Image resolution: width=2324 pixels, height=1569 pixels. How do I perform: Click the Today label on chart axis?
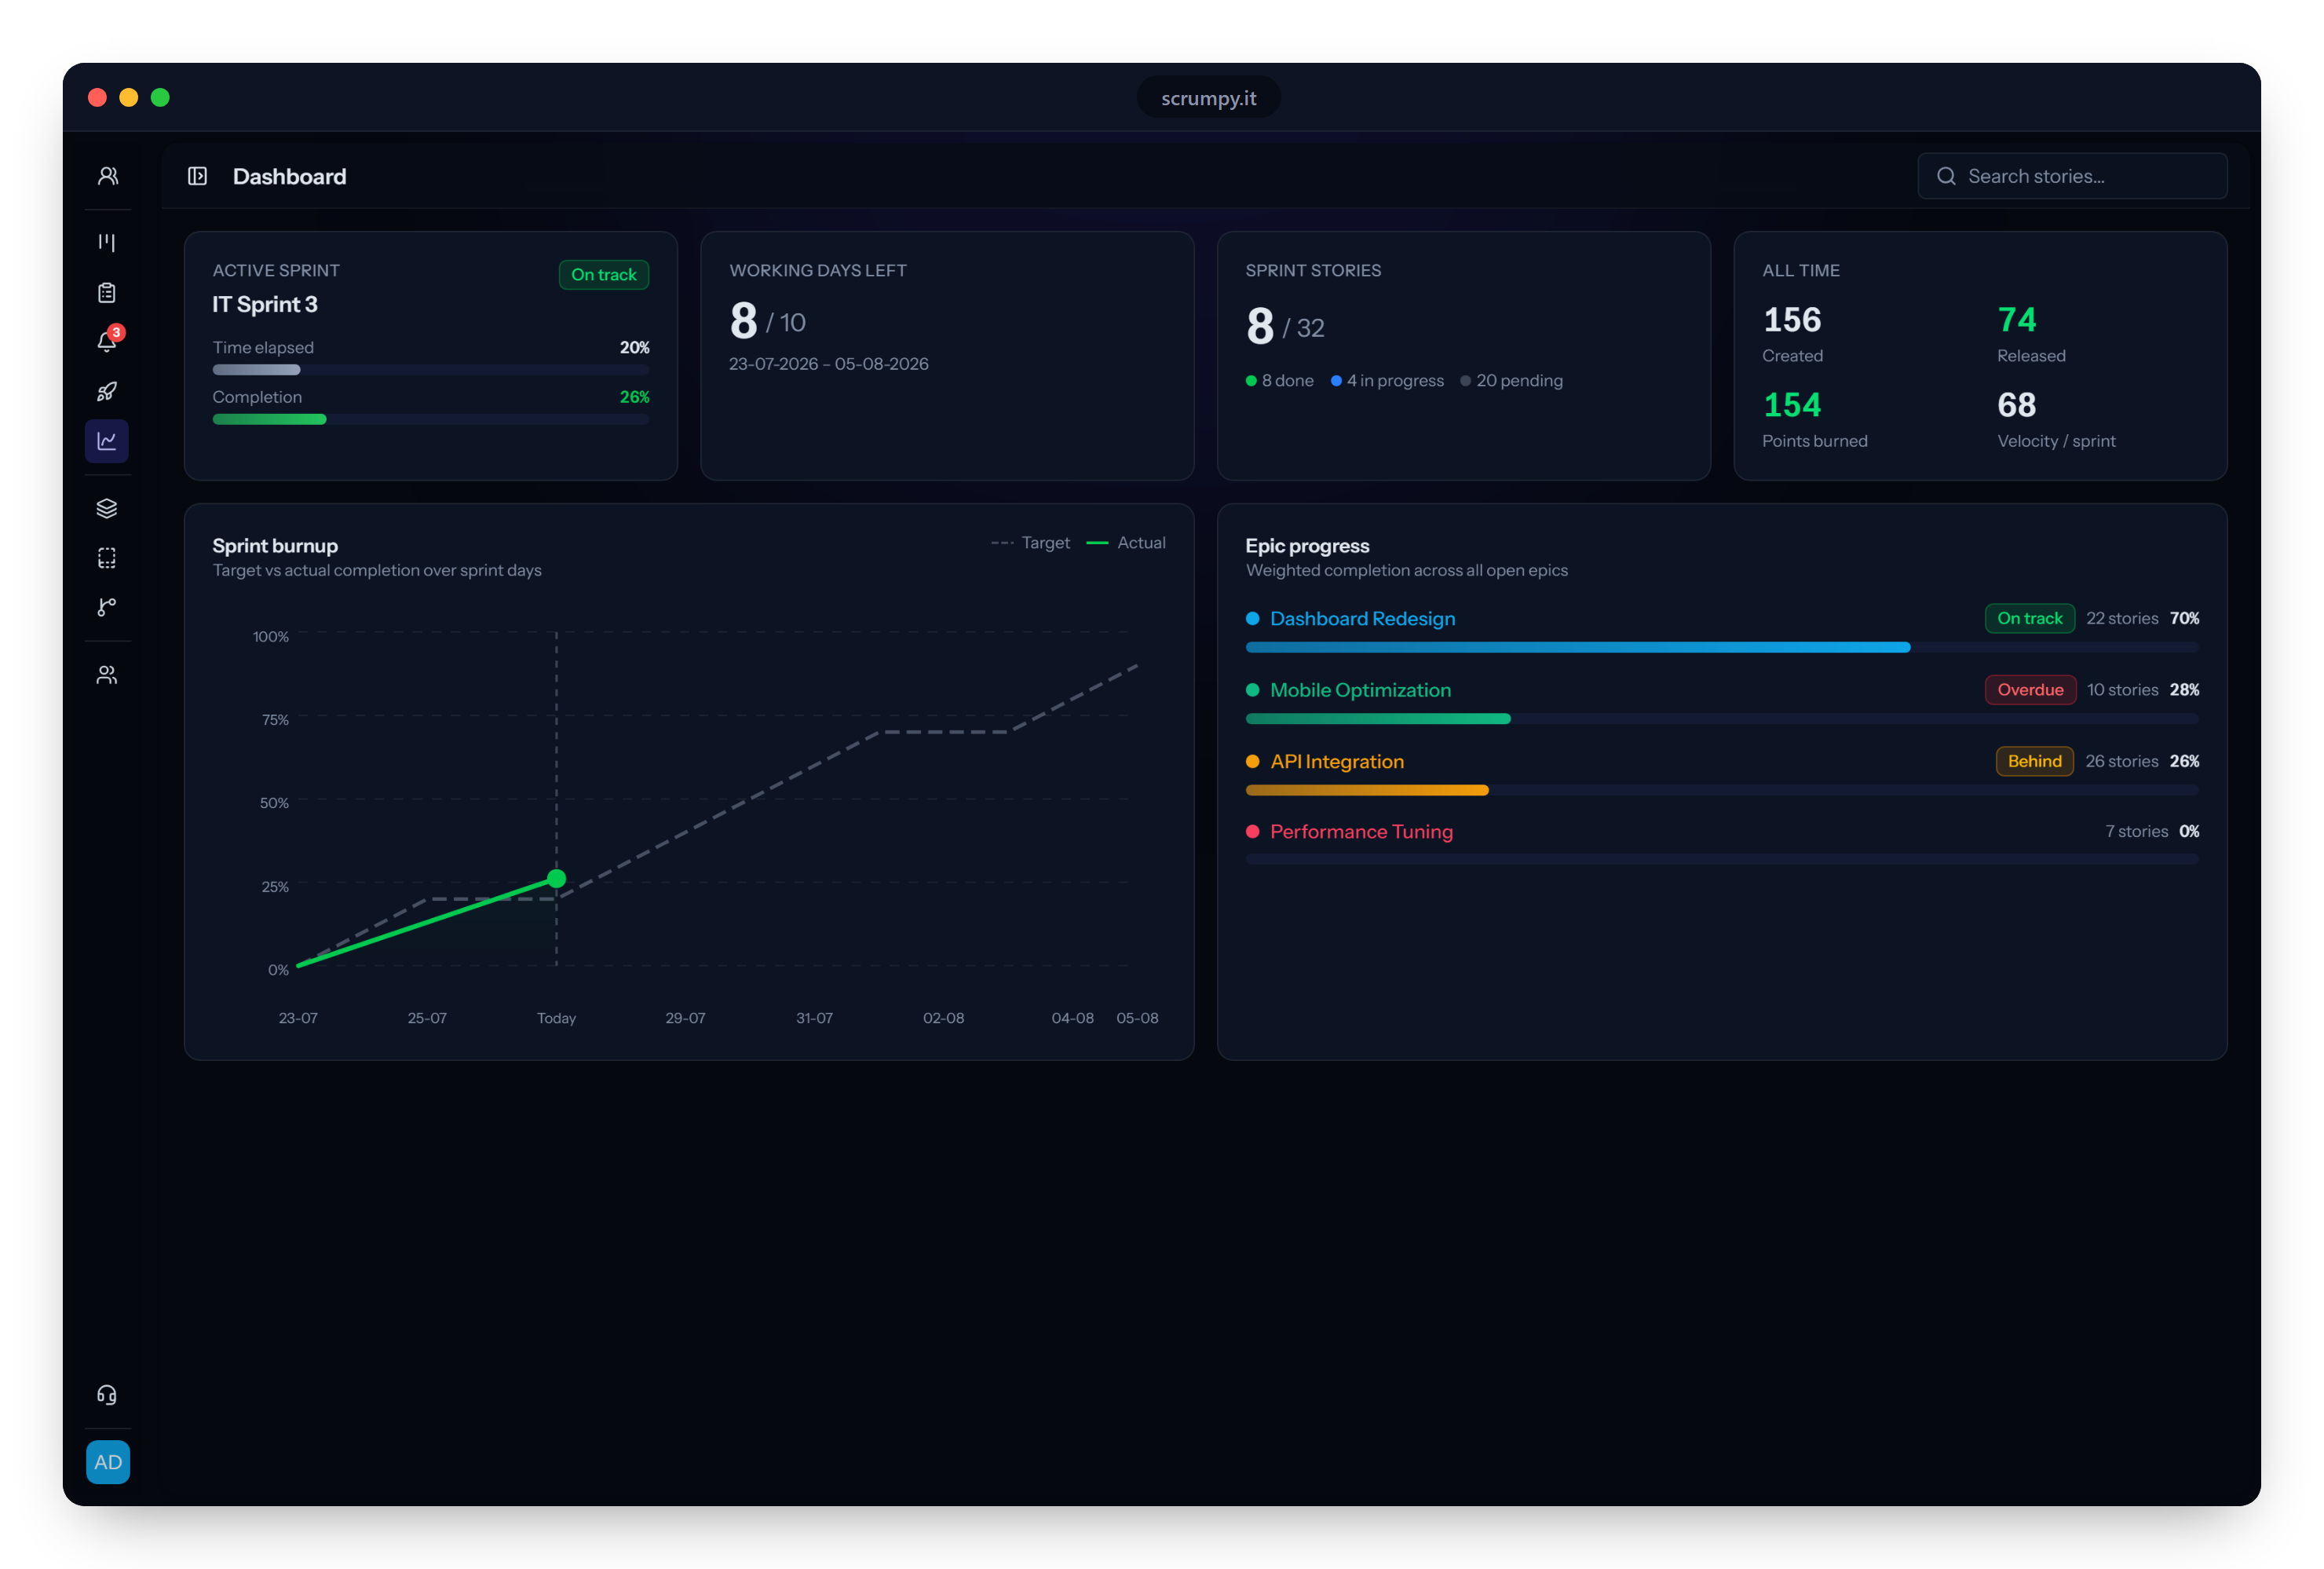(x=556, y=1018)
